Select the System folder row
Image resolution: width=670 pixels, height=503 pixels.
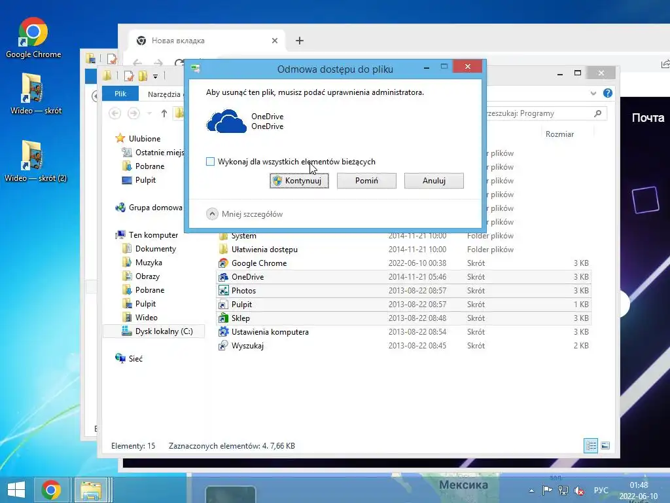pyautogui.click(x=404, y=236)
